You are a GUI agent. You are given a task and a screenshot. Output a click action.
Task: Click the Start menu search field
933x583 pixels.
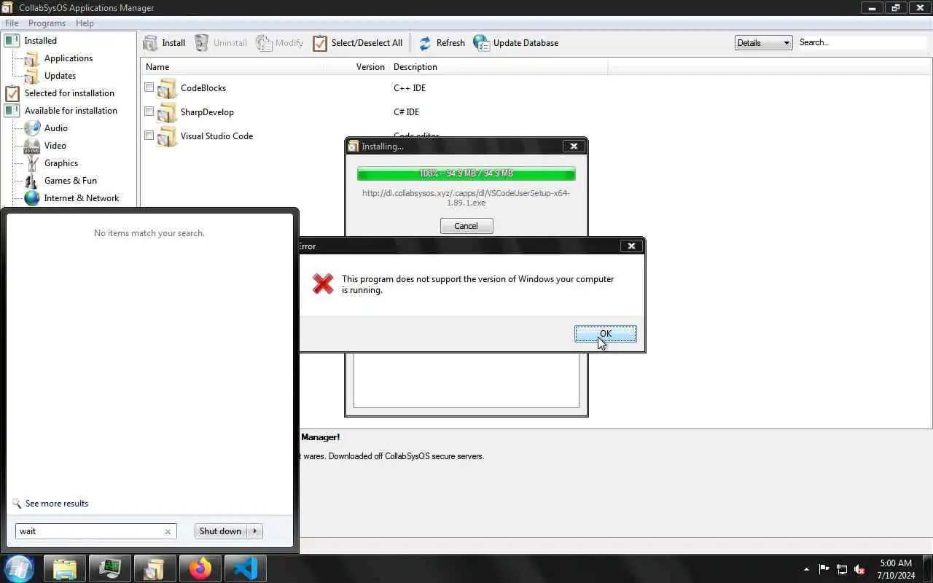95,531
